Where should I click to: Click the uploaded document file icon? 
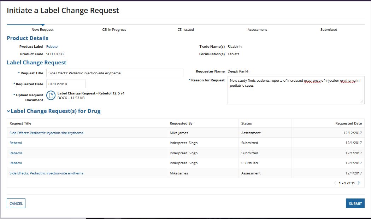(x=51, y=96)
